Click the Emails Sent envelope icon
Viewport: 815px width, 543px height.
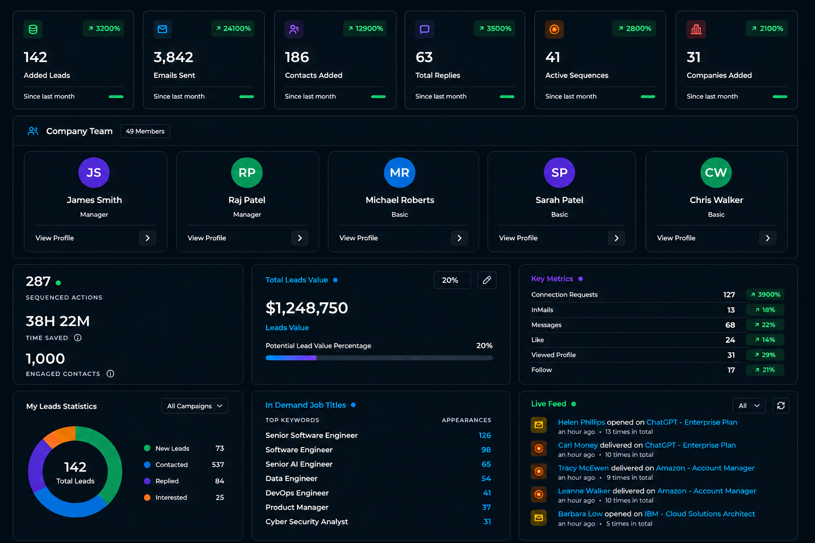click(162, 29)
